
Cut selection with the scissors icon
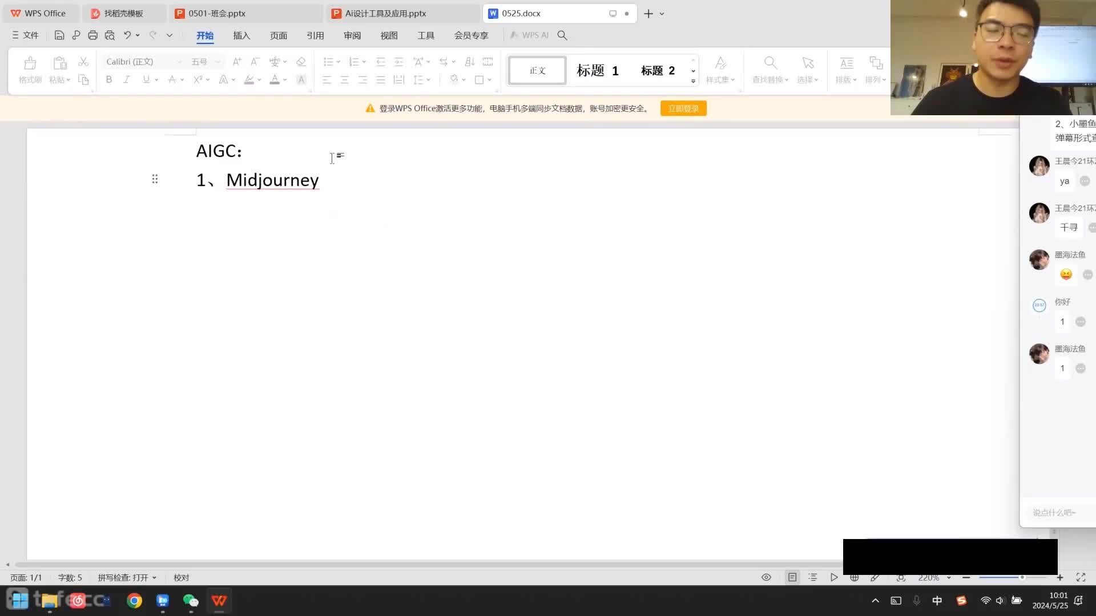coord(83,62)
